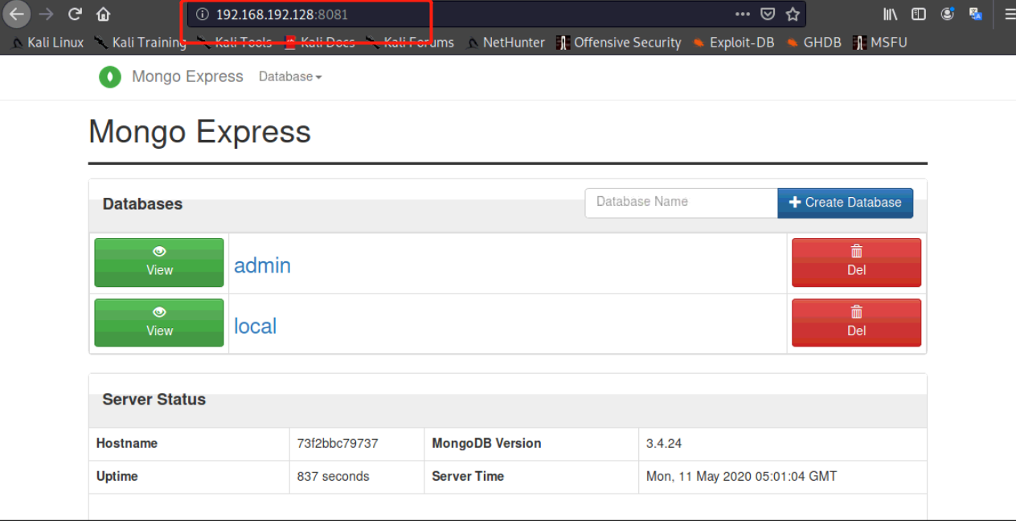
Task: Open the Kali Forums bookmark
Action: point(409,43)
